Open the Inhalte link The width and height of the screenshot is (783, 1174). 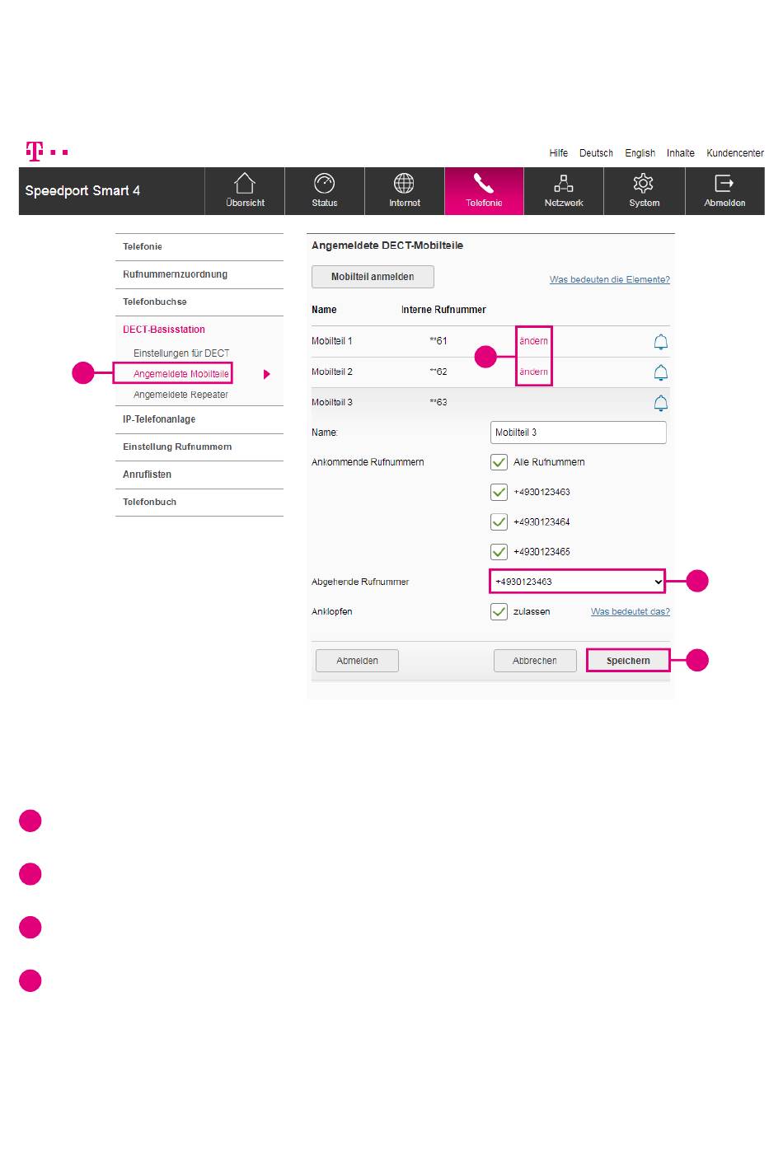pos(681,153)
